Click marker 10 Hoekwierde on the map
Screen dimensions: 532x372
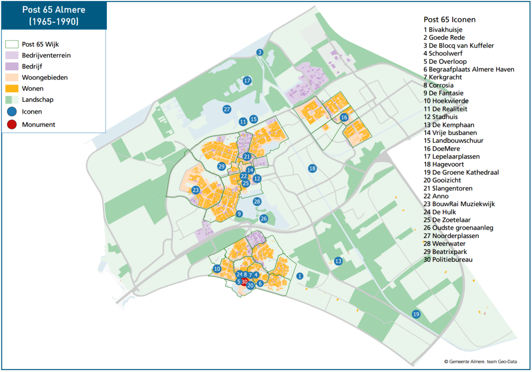tap(217, 269)
